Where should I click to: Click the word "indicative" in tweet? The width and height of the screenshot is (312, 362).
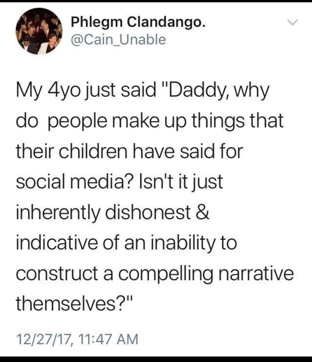click(x=57, y=243)
